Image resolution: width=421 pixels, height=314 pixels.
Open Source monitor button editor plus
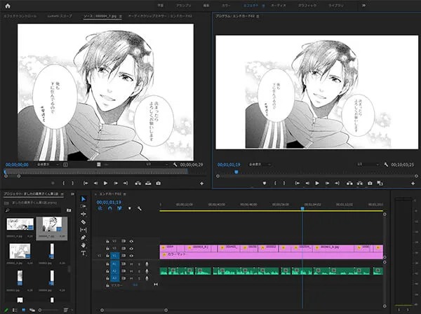tap(201, 184)
